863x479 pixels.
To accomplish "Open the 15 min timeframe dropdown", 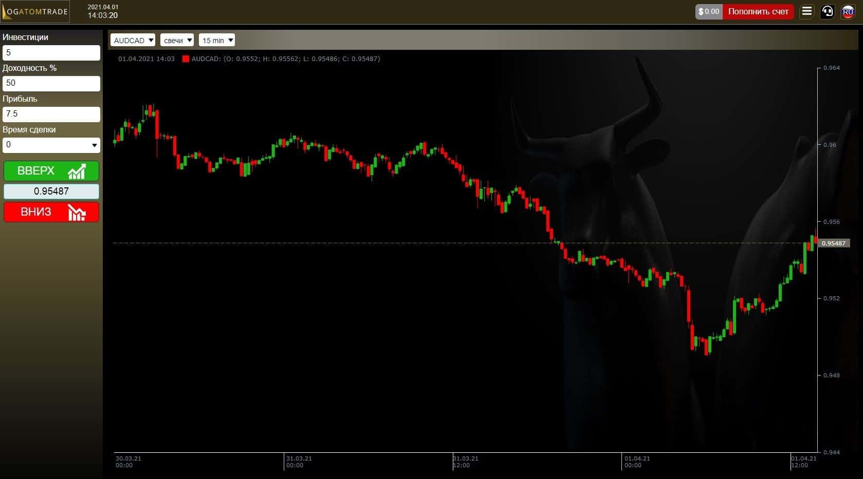I will 216,40.
